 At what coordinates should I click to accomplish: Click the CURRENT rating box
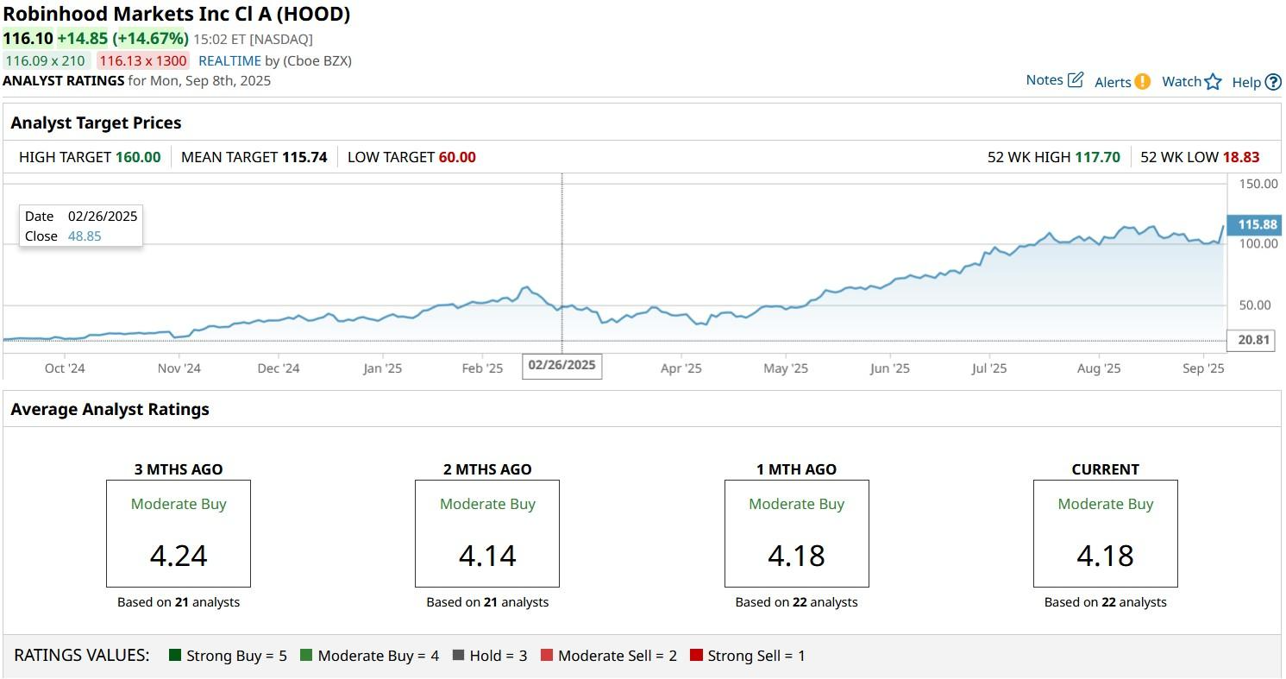[1105, 533]
